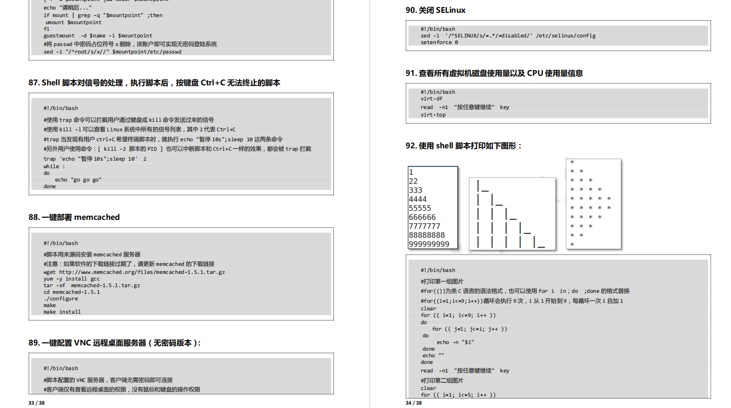The image size is (731, 408).
Task: Click heading 90 关闭 SELinux
Action: coord(435,10)
